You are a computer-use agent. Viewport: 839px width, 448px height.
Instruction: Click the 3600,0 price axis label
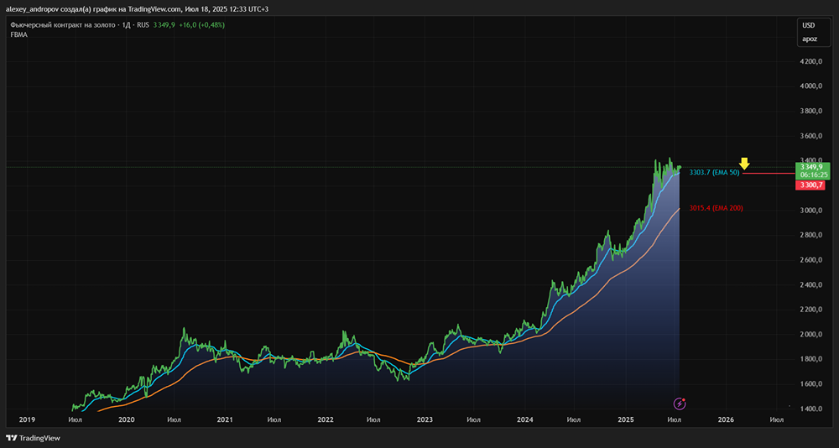[x=811, y=136]
